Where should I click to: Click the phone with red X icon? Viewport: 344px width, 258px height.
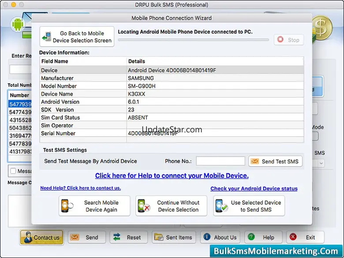pos(144,206)
